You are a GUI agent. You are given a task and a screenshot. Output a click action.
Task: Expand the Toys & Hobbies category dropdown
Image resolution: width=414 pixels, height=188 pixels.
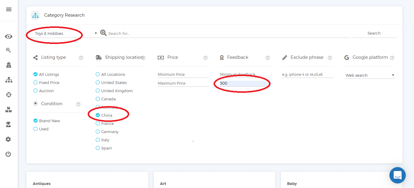(x=65, y=33)
